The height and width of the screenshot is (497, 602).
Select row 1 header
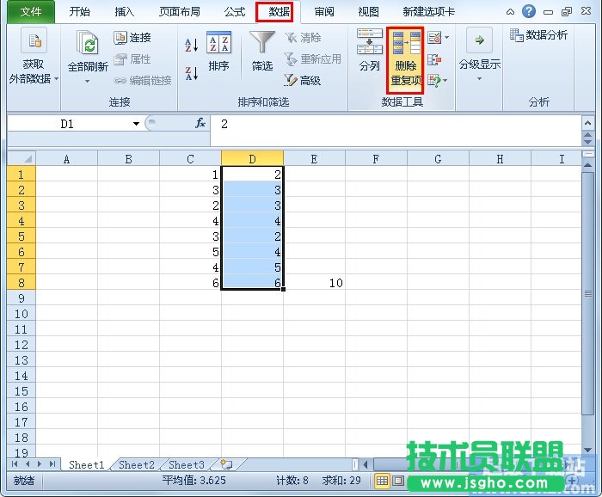(21, 175)
